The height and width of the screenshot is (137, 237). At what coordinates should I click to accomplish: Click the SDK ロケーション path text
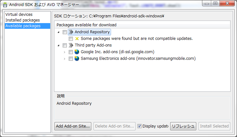[109, 16]
